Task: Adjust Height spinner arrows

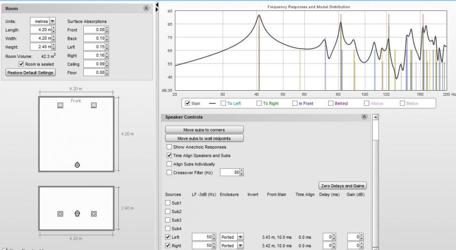Action: 53,47
